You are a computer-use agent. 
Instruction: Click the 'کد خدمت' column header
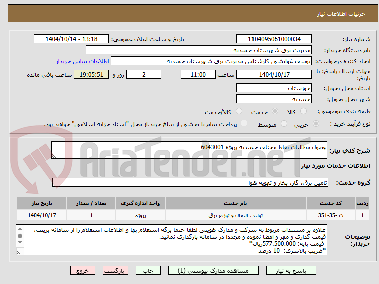coord(331,203)
